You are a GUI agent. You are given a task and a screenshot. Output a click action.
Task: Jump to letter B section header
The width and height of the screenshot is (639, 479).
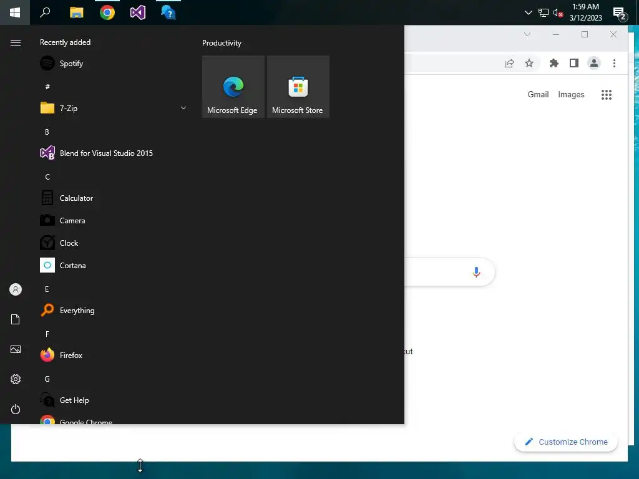click(47, 132)
